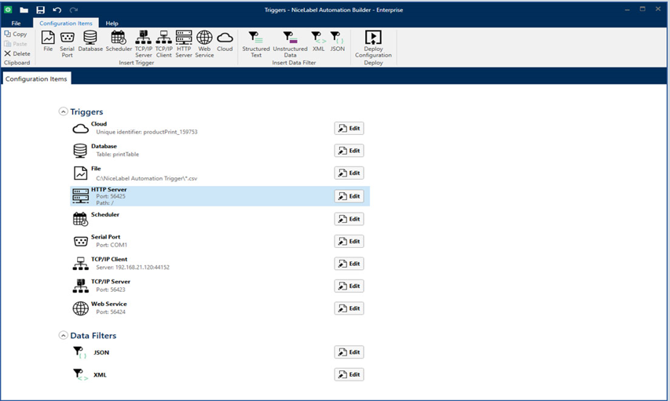
Task: Insert an XML data filter from the ribbon
Action: click(x=318, y=41)
